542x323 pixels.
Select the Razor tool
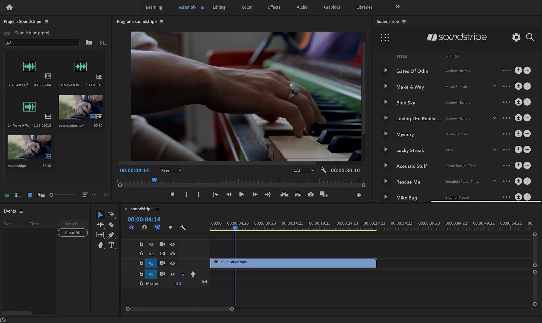111,225
